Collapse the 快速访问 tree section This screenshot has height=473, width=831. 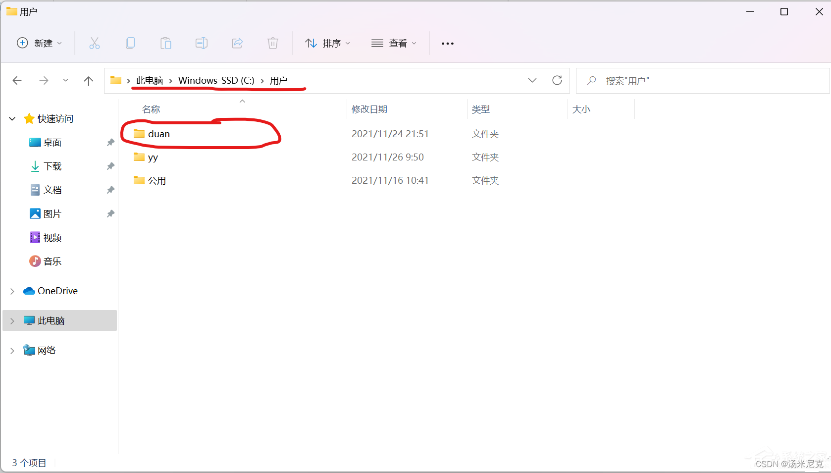tap(12, 119)
